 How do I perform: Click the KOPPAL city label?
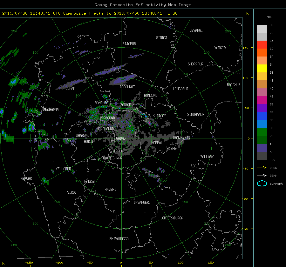pyautogui.click(x=157, y=143)
